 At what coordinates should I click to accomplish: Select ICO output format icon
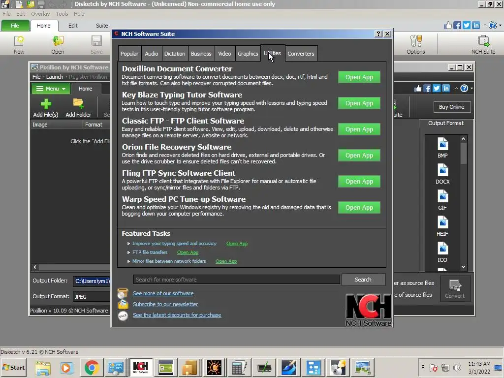(442, 252)
